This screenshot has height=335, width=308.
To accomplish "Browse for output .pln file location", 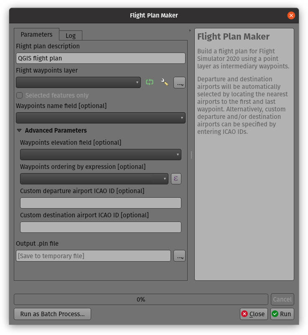I will pyautogui.click(x=179, y=256).
